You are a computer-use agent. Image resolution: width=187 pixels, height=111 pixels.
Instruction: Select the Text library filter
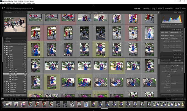coord(83,12)
